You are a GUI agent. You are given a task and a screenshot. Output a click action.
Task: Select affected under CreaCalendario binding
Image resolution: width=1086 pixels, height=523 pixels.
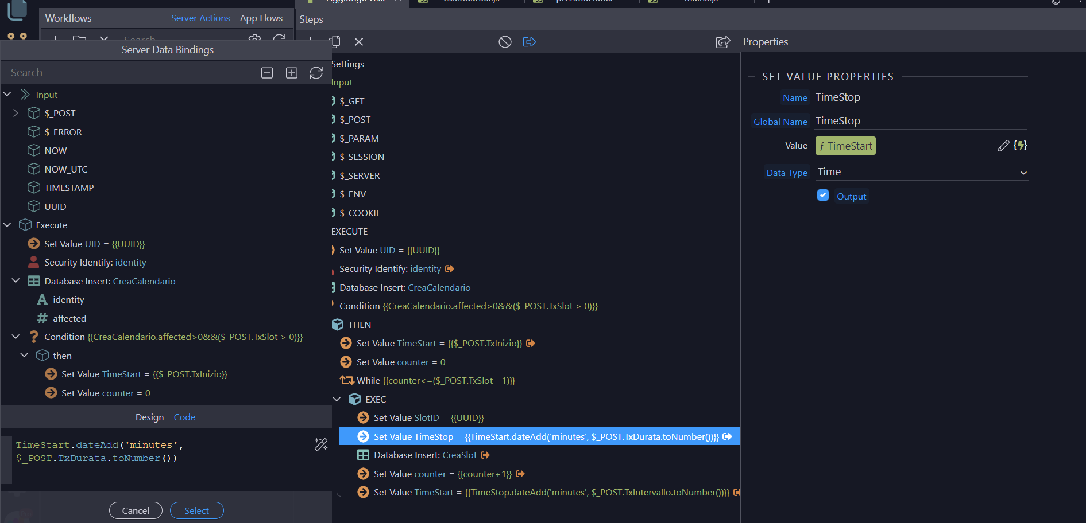[x=69, y=318]
